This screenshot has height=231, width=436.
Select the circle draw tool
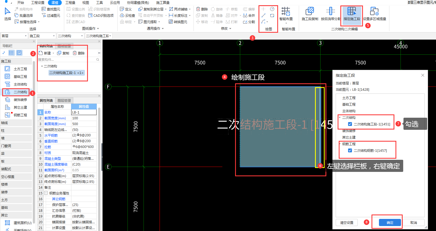[x=272, y=9]
